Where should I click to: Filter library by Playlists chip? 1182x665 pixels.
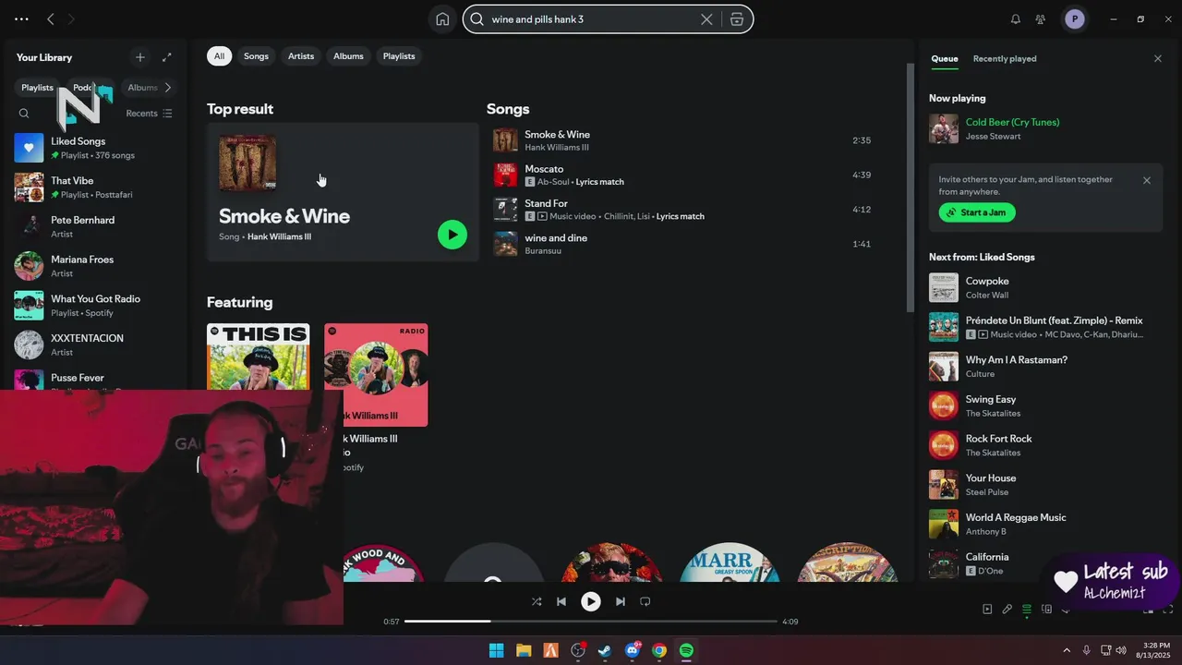tap(37, 88)
